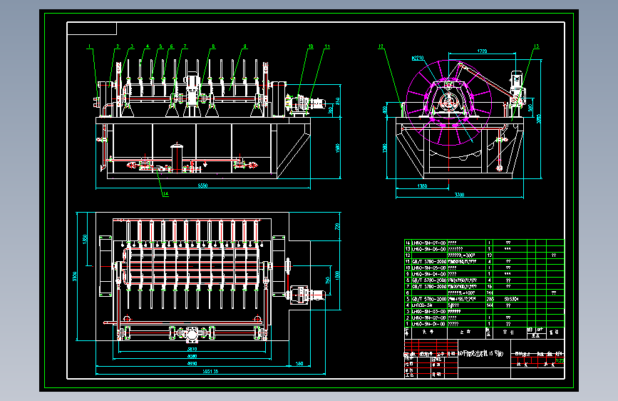
Task: Click the empty revision box in the top-left corner
Action: 92,29
